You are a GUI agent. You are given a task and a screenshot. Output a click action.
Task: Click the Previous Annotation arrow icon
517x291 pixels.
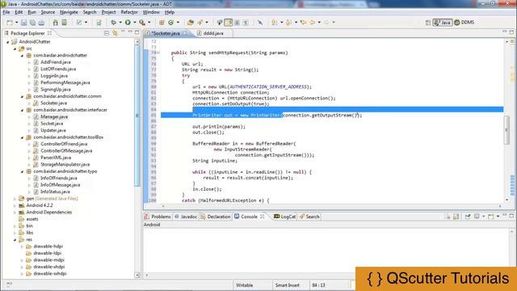coord(289,23)
